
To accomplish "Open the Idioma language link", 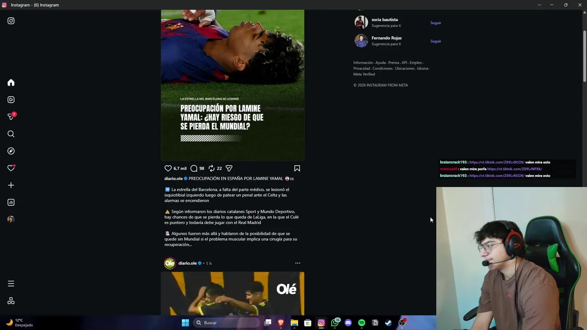I will pyautogui.click(x=422, y=68).
